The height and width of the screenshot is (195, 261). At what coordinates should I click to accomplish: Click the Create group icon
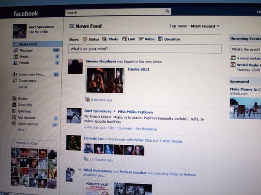pyautogui.click(x=15, y=81)
